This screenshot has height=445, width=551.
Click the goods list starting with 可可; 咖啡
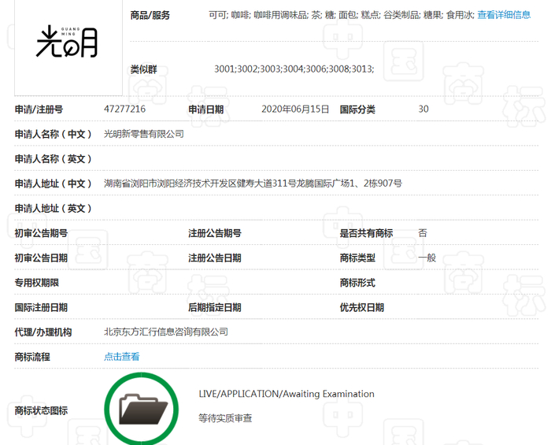click(x=341, y=15)
